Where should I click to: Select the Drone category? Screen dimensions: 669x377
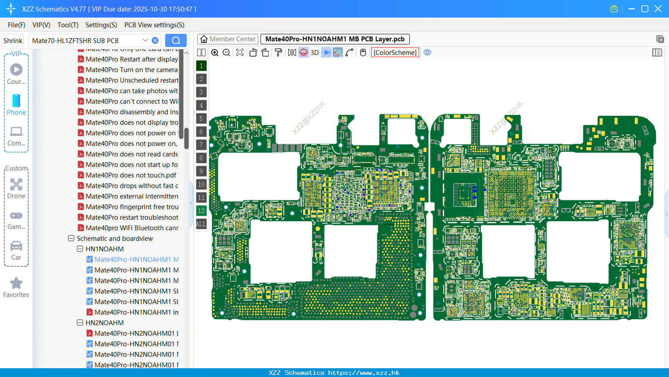(16, 188)
